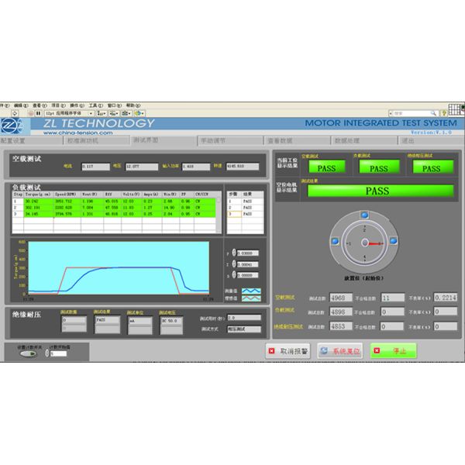Toggle the counter switch at bottom left
465x465 pixels.
tap(28, 353)
